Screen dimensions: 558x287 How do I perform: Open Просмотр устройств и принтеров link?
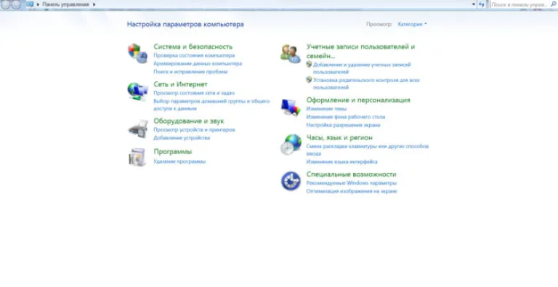194,130
